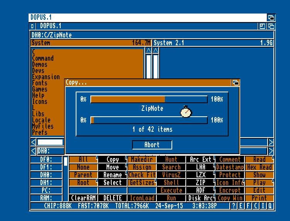Select the DH1: drive button
290x221 pixels.
coord(46,183)
